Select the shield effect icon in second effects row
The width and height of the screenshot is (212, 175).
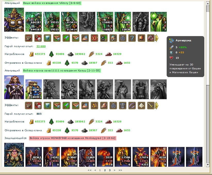pyautogui.click(x=47, y=105)
